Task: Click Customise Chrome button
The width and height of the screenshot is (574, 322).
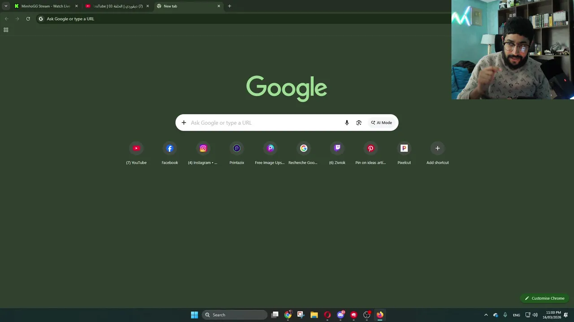Action: pos(544,298)
